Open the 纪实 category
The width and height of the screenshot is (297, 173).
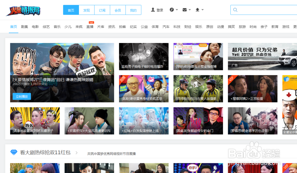(133, 27)
